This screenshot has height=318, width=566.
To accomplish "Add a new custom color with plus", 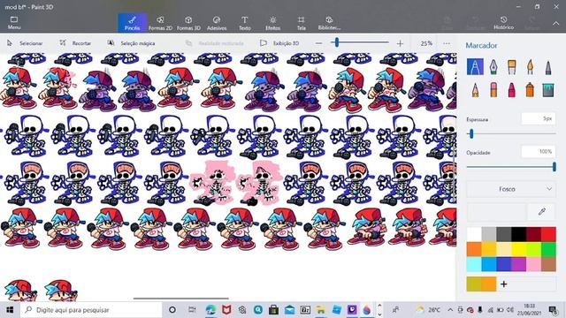I will click(x=503, y=284).
